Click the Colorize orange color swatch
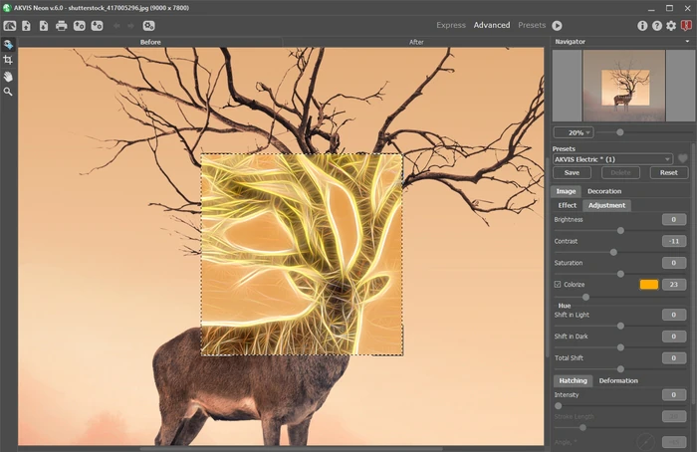 point(649,285)
